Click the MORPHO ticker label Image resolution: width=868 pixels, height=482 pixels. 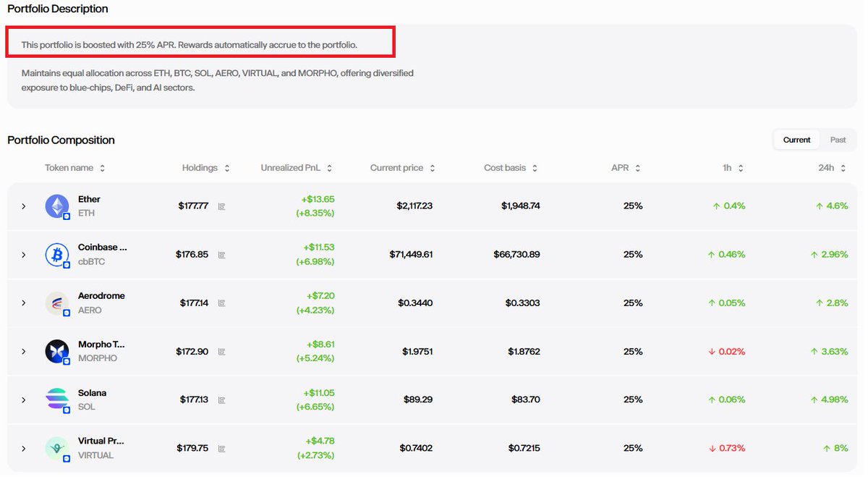[x=98, y=358]
